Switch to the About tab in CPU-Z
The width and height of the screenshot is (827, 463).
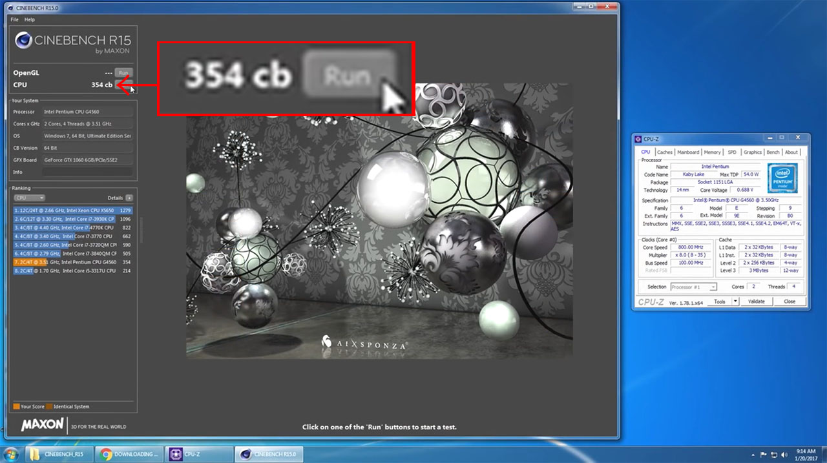tap(791, 152)
